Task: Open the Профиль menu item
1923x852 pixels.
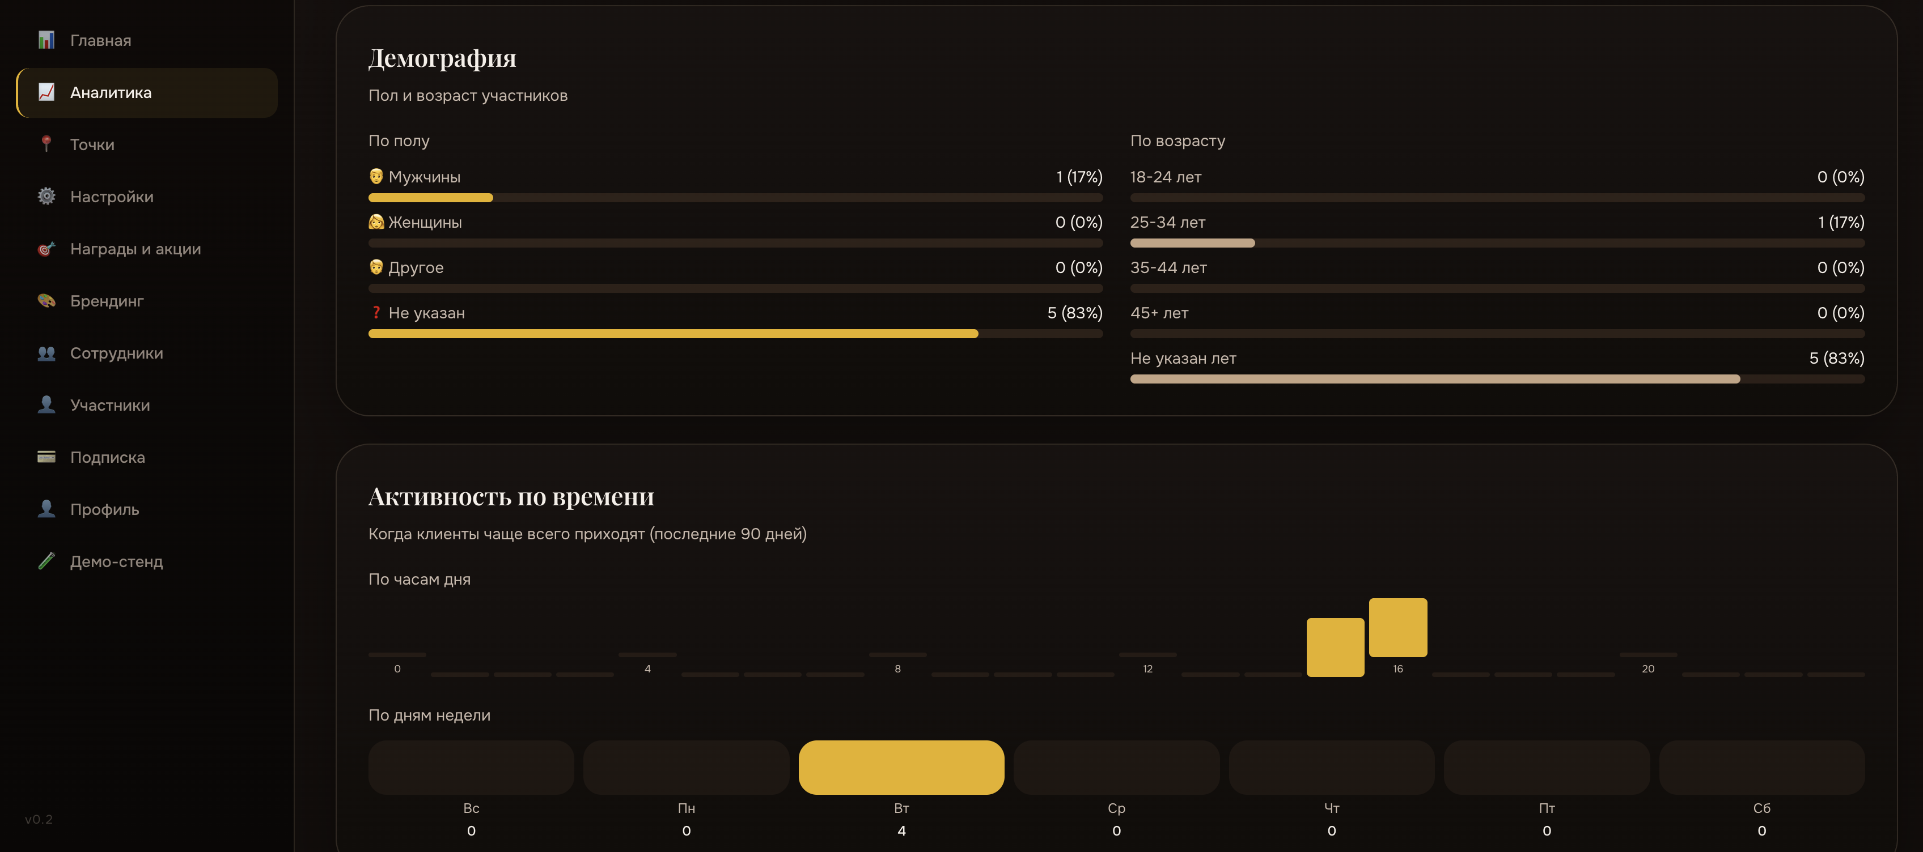Action: coord(147,509)
